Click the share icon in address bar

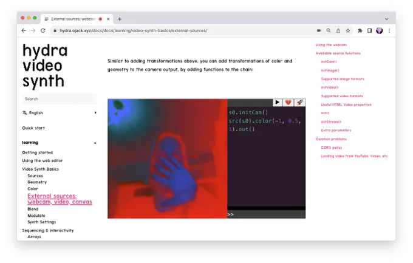338,30
